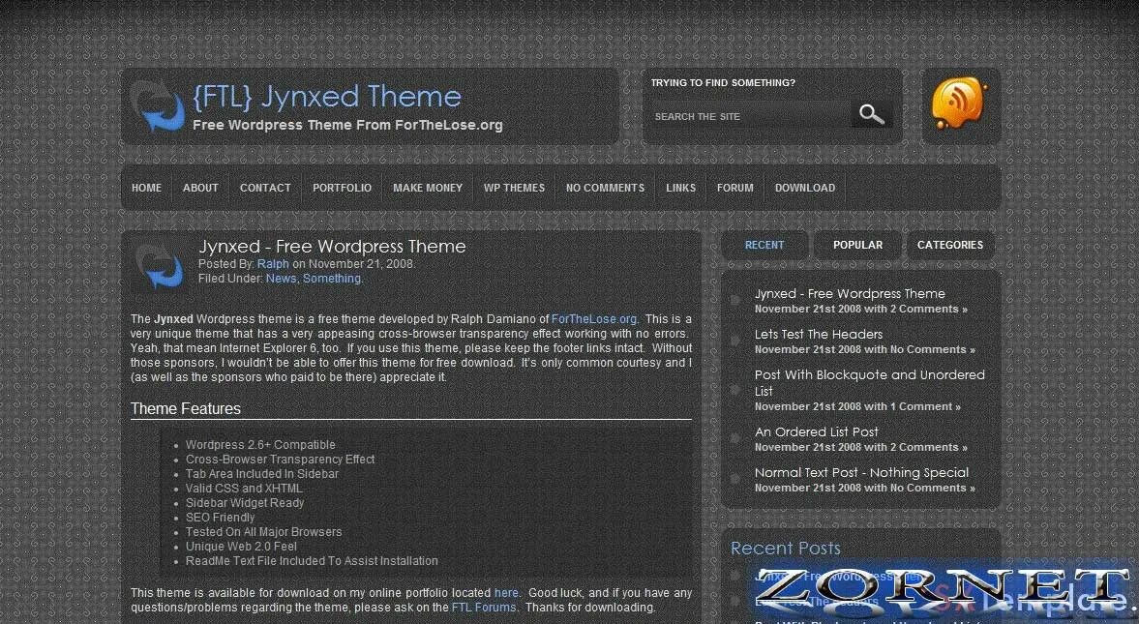Open the Jynxed - Free Wordpress Theme post heading

coord(332,247)
